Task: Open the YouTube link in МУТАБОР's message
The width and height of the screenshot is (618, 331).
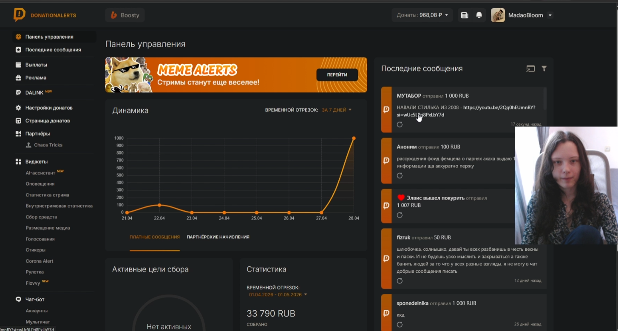Action: [x=466, y=111]
